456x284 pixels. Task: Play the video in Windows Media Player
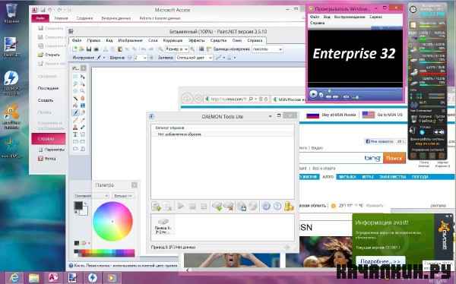click(313, 94)
